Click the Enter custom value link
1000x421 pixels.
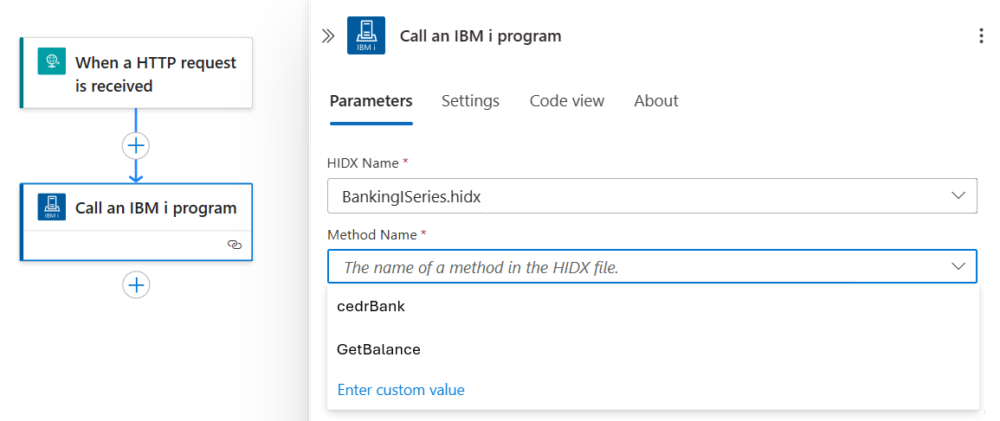401,390
